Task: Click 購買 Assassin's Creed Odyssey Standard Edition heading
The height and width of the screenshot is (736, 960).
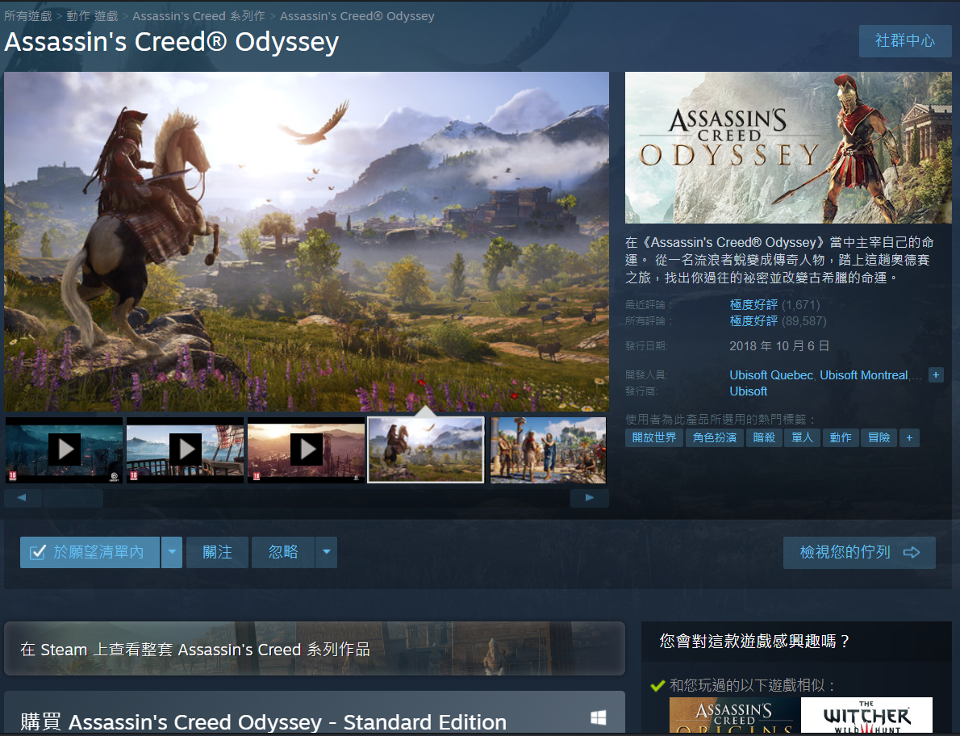Action: click(x=263, y=722)
